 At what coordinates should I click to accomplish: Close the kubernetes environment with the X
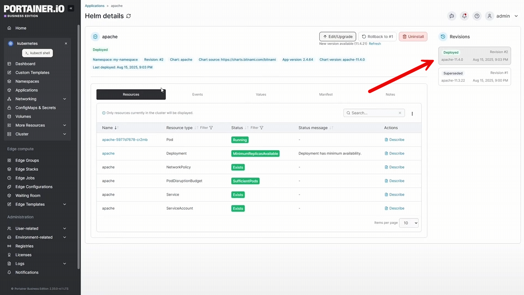pos(66,43)
